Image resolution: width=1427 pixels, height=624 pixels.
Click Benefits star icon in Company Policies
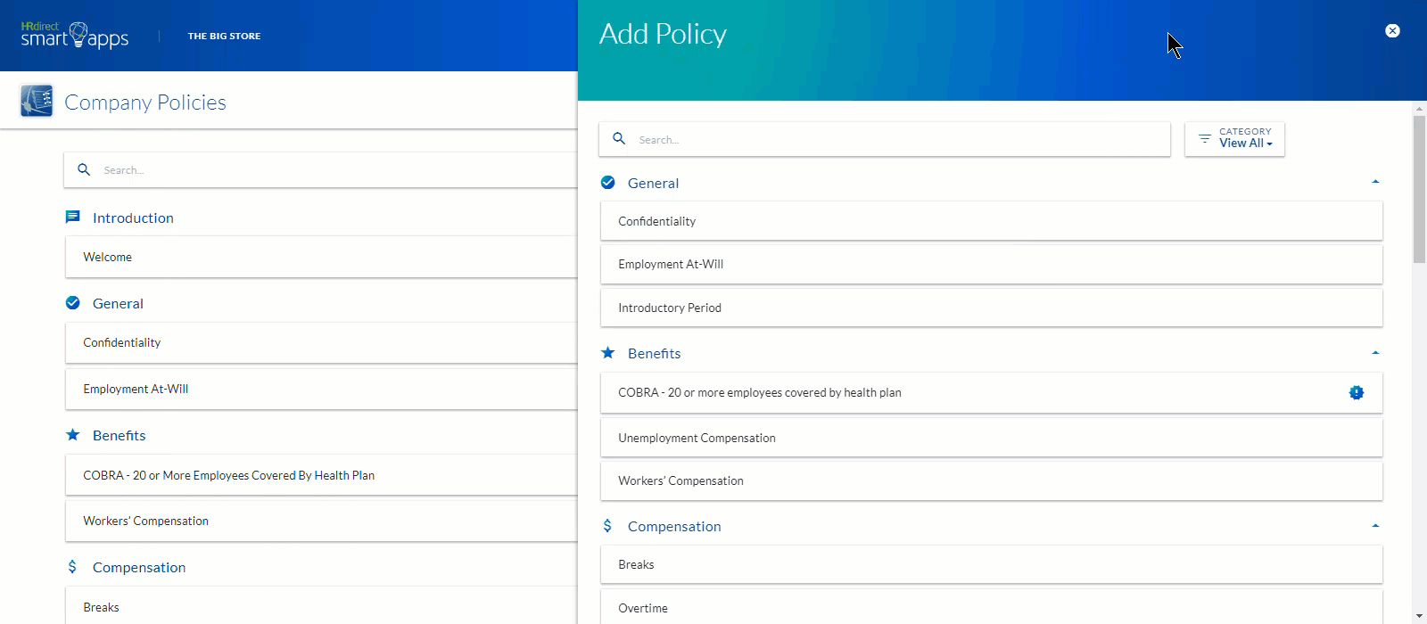pyautogui.click(x=73, y=435)
